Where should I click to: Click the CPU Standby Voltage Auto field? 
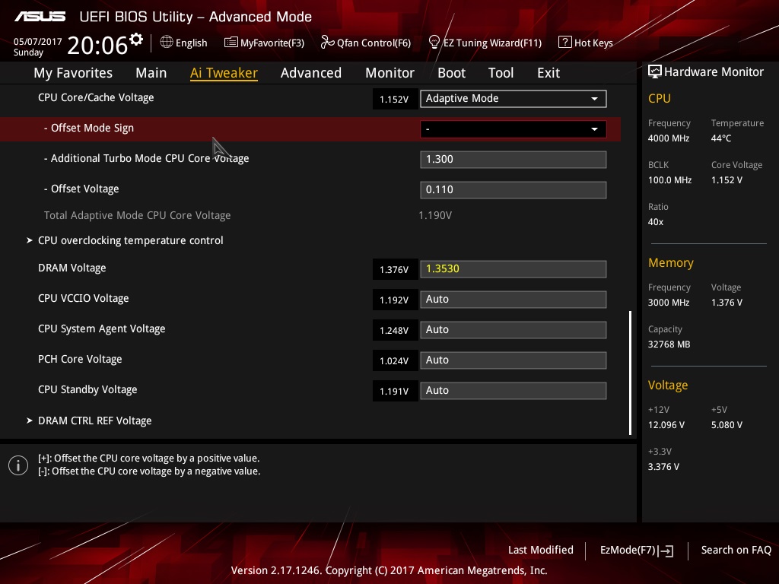pyautogui.click(x=514, y=390)
